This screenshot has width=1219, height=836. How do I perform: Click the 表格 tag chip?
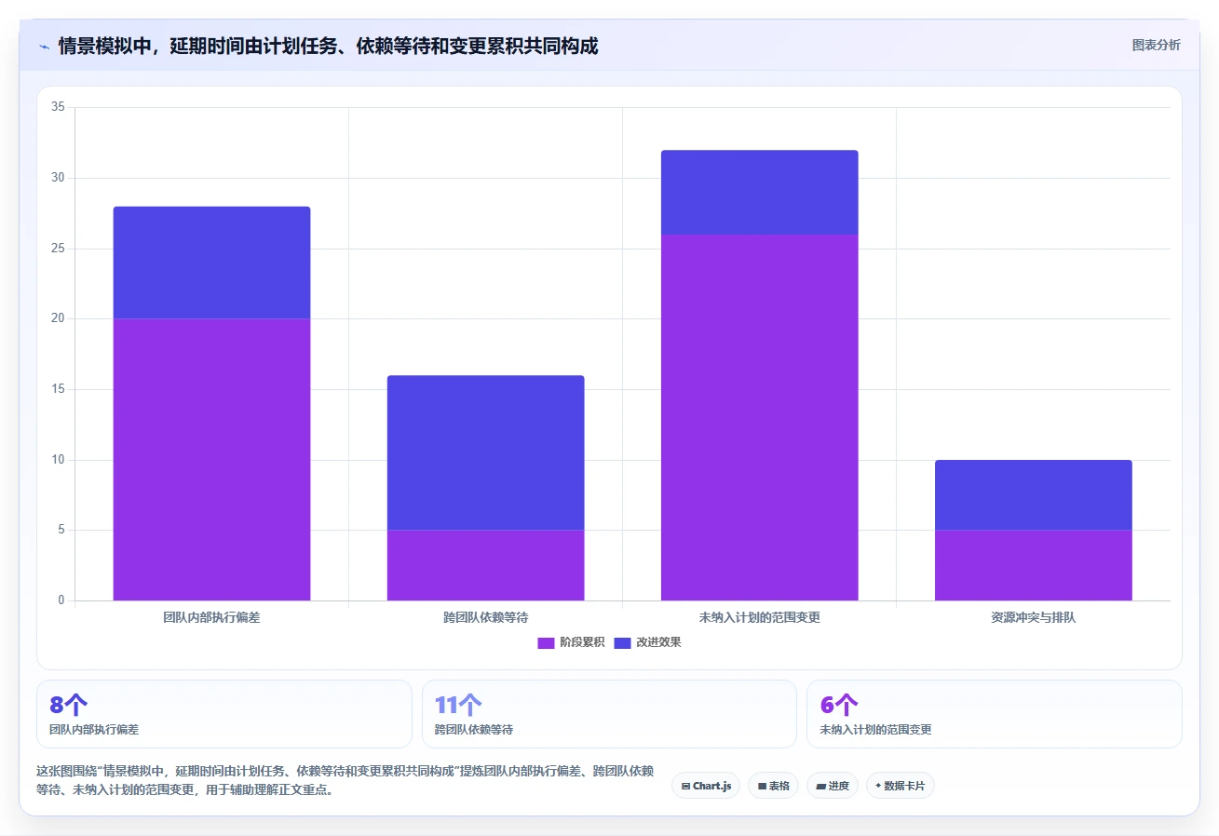pos(773,786)
